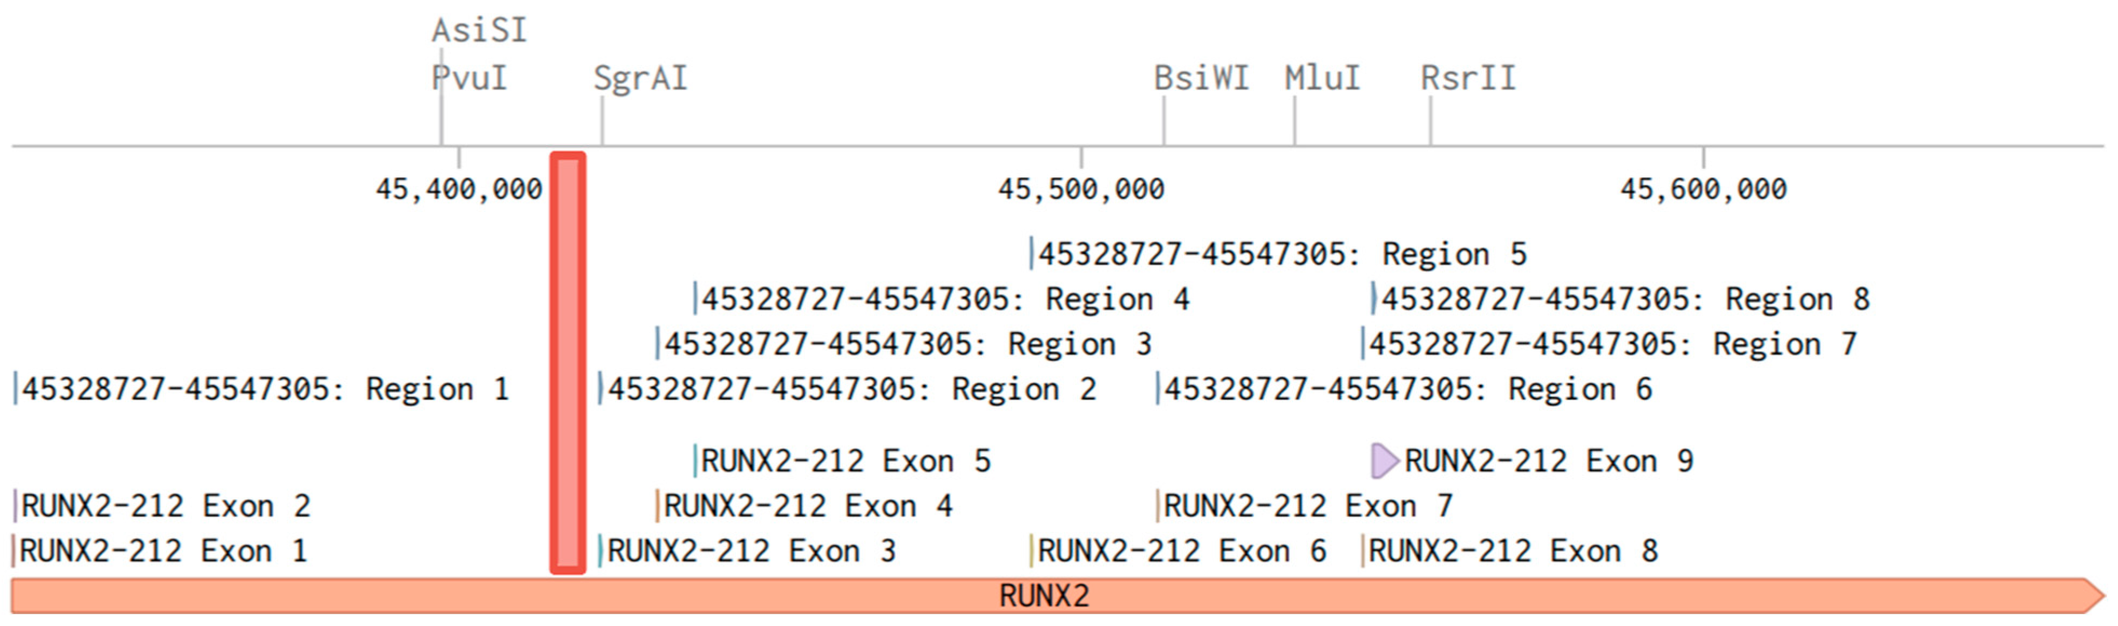Image resolution: width=2118 pixels, height=626 pixels.
Task: Select the SgrAI restriction site
Action: click(x=641, y=79)
